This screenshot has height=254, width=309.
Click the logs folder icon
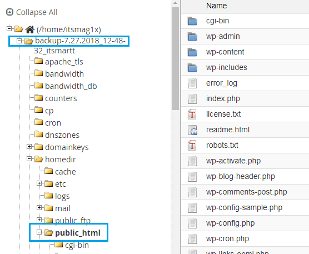[x=49, y=196]
